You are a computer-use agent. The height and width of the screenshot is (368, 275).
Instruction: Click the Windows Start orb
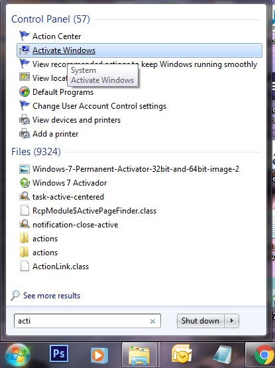[18, 355]
